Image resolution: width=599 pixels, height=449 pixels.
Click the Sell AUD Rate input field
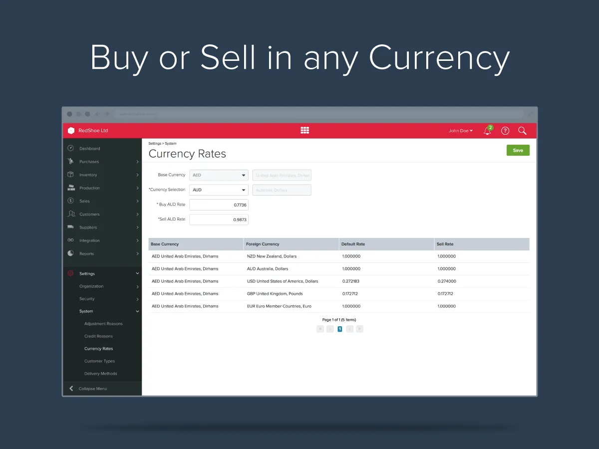point(219,220)
